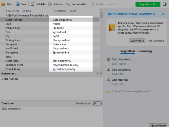
Task: Click the Save floppy disk icon
Action: [18, 4]
